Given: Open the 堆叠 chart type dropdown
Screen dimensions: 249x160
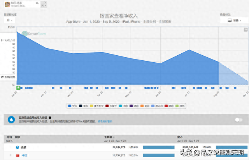Looking at the screenshot, I should point(234,20).
